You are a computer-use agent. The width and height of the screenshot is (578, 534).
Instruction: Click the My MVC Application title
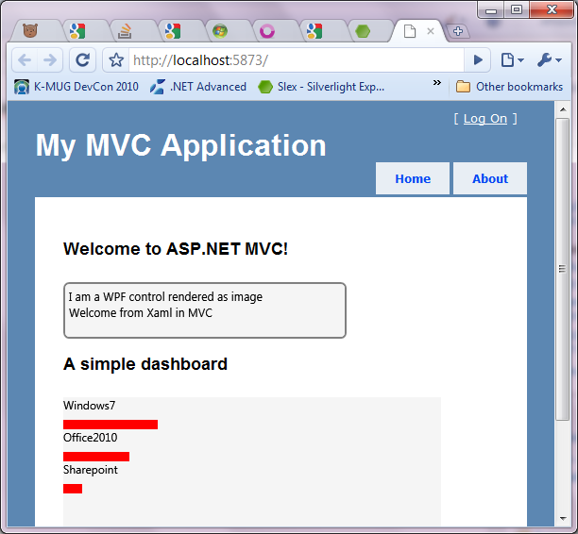[x=180, y=146]
